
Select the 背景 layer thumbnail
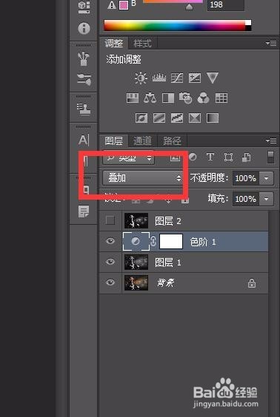136,282
